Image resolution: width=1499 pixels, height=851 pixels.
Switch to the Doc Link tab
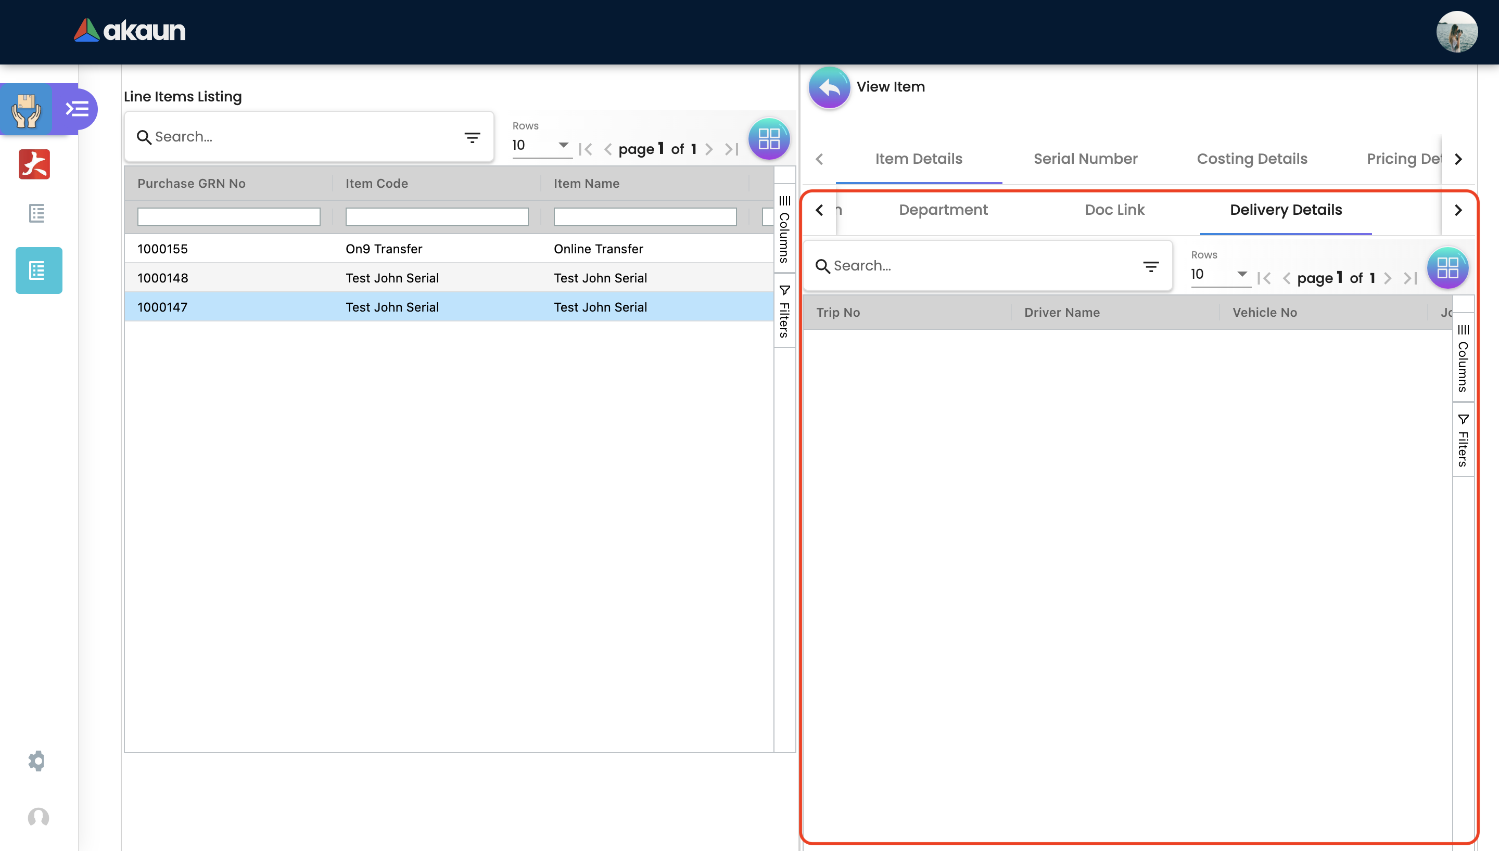tap(1114, 210)
